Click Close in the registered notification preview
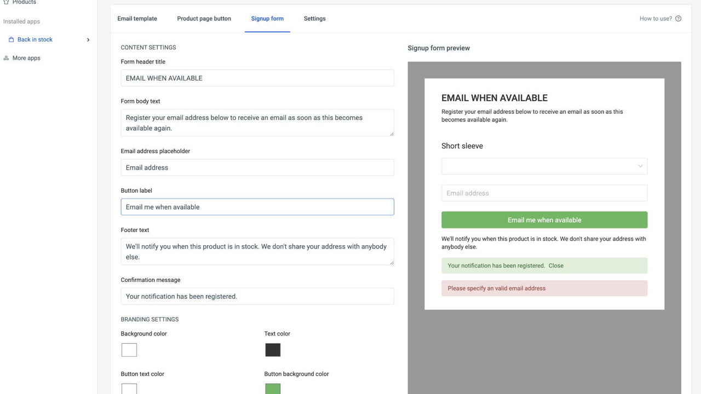 (556, 265)
